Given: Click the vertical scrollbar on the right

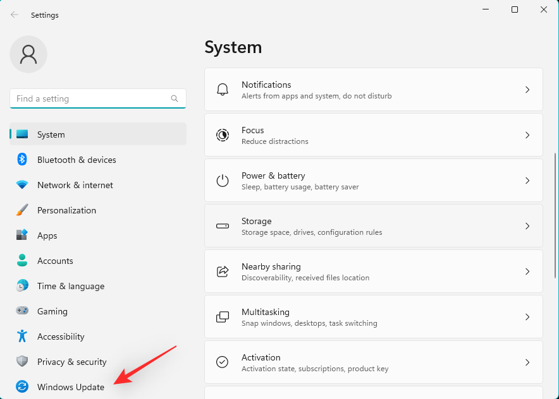Looking at the screenshot, I should [555, 215].
